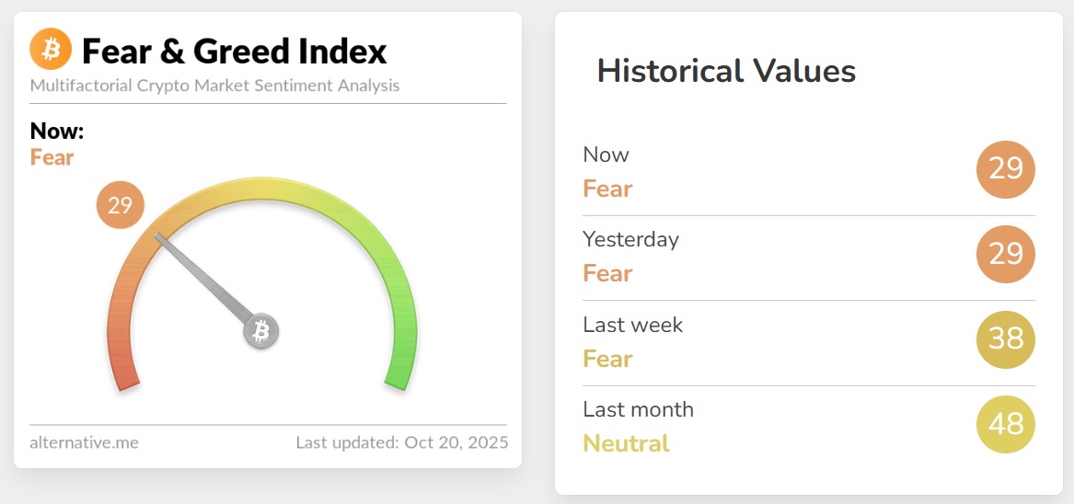Click the Now: heading above the gauge
1074x504 pixels.
(x=57, y=132)
